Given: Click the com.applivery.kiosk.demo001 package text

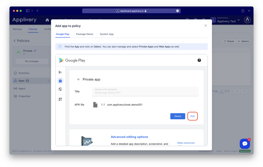Looking at the screenshot, I should (125, 105).
